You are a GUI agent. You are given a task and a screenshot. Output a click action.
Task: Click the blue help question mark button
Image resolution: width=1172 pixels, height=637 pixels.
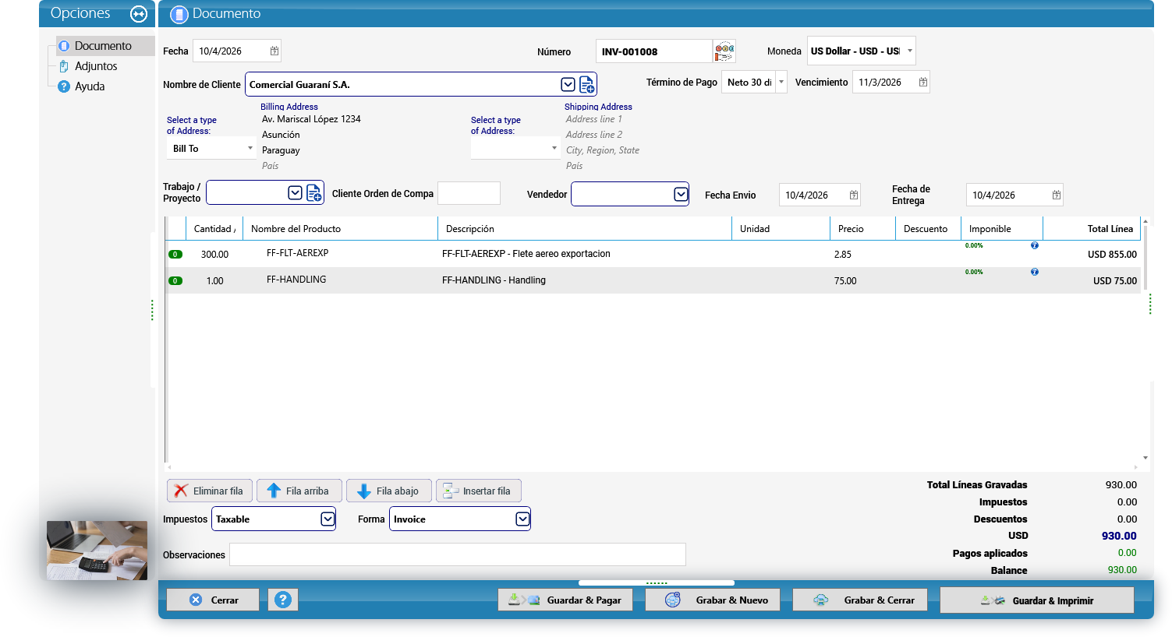pos(283,600)
